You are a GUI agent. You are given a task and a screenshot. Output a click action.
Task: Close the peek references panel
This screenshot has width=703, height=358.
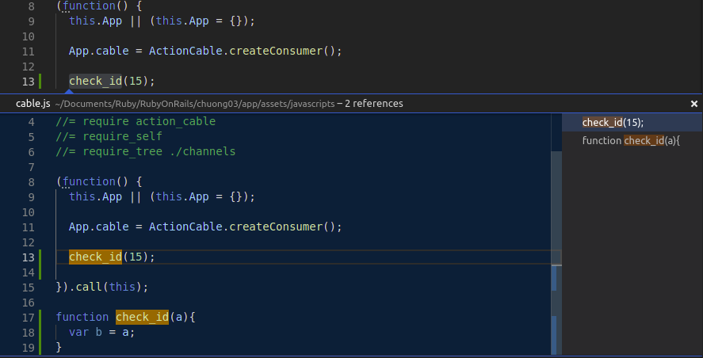(x=694, y=104)
